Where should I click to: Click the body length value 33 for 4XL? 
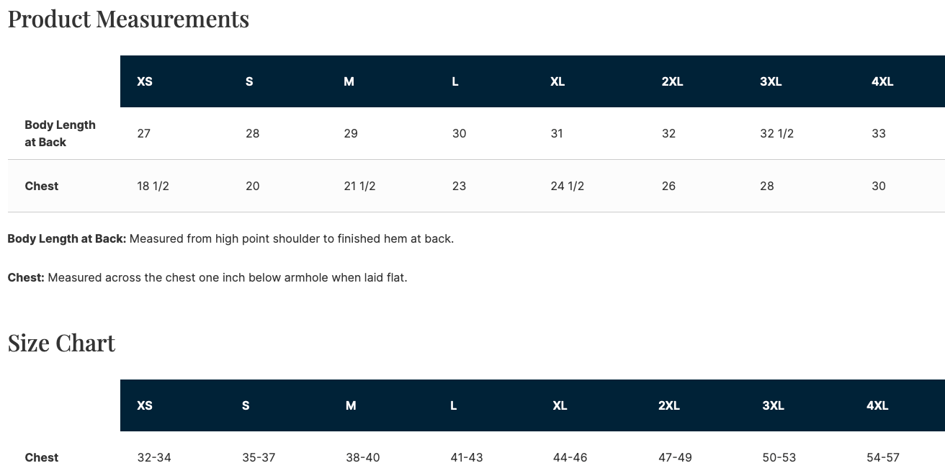[879, 133]
